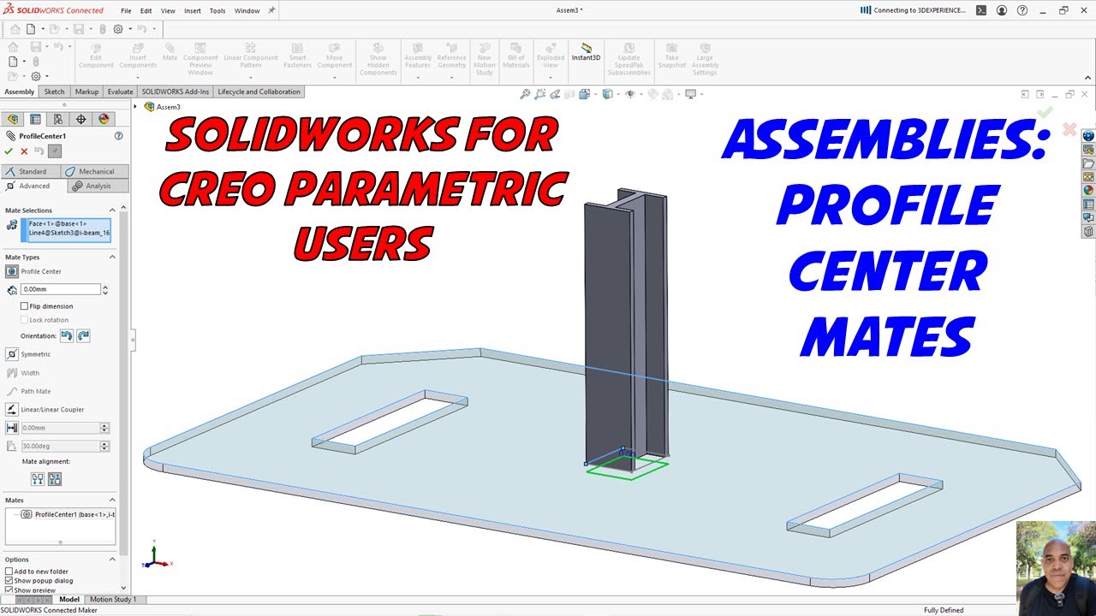Click the Fully Defined status text
Viewport: 1096px width, 616px height.
(944, 610)
